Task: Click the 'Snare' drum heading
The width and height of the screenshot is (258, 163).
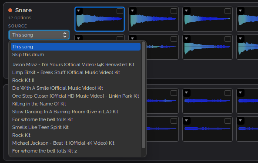Action: 23,10
